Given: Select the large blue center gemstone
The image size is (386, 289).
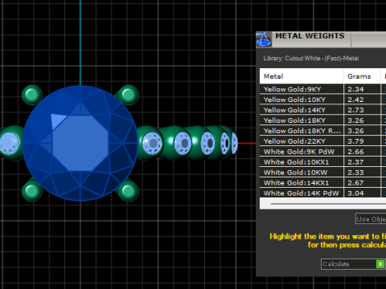Looking at the screenshot, I should (80, 143).
